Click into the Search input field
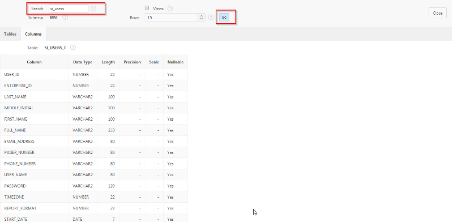 pos(68,8)
